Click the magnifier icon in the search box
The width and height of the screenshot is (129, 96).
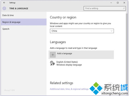tap(124, 8)
